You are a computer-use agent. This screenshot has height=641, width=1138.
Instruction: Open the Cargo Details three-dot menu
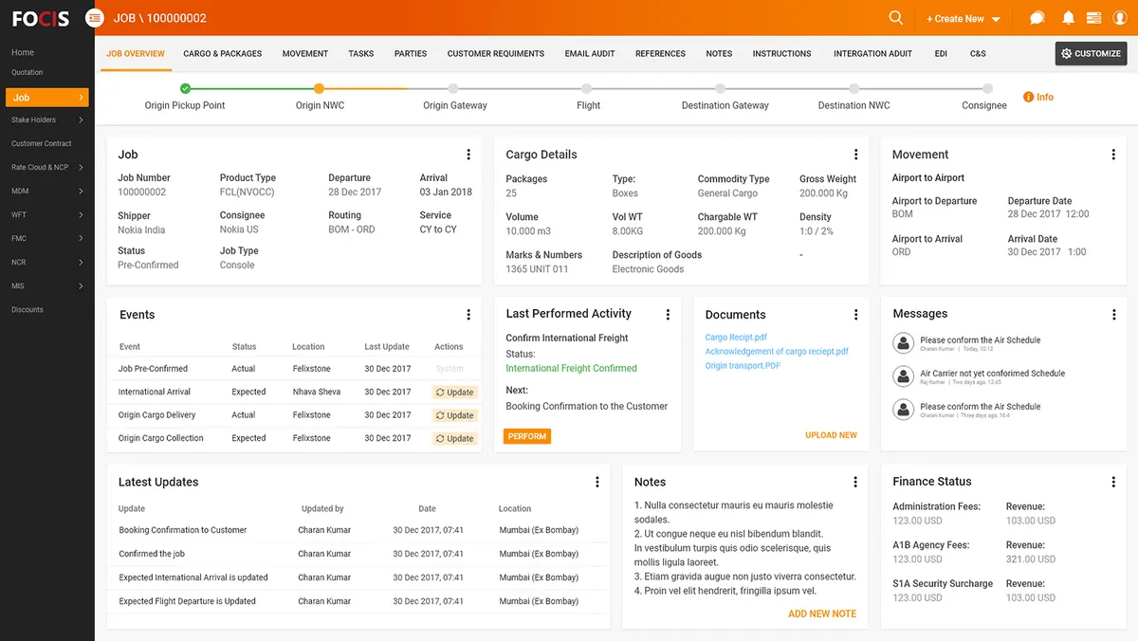click(x=856, y=155)
